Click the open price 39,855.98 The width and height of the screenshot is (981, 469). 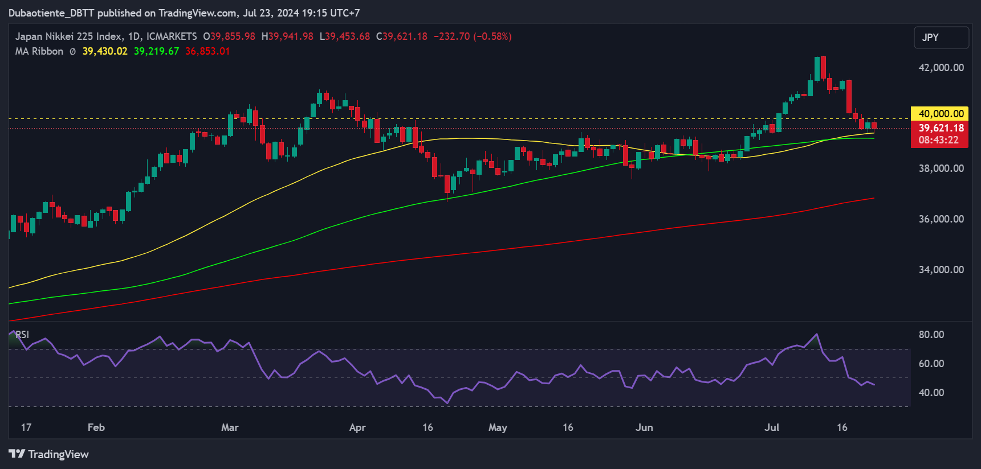233,36
